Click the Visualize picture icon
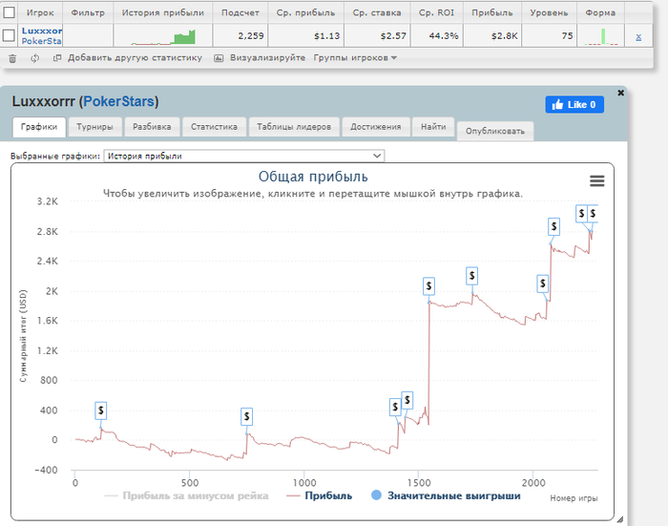This screenshot has width=668, height=526. [x=219, y=58]
